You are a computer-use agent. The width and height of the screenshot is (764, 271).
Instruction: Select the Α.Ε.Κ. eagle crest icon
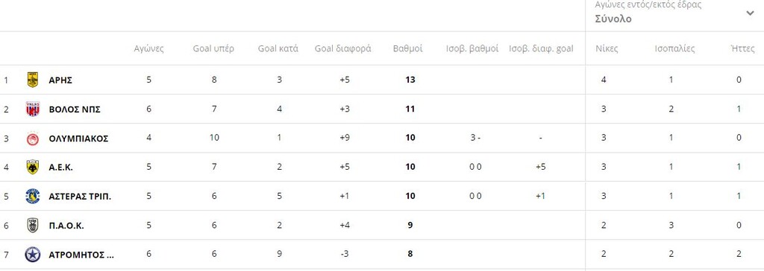[33, 167]
